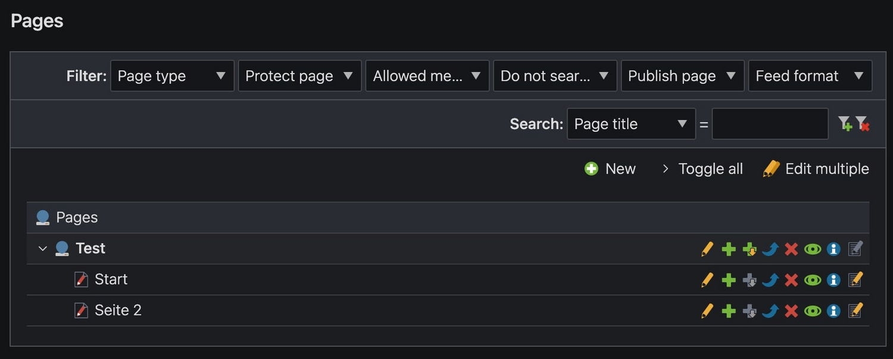Viewport: 893px width, 359px height.
Task: Toggle visibility of the Start page
Action: point(813,280)
